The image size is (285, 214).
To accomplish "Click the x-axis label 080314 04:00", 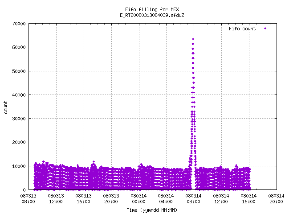I will tap(166, 199).
